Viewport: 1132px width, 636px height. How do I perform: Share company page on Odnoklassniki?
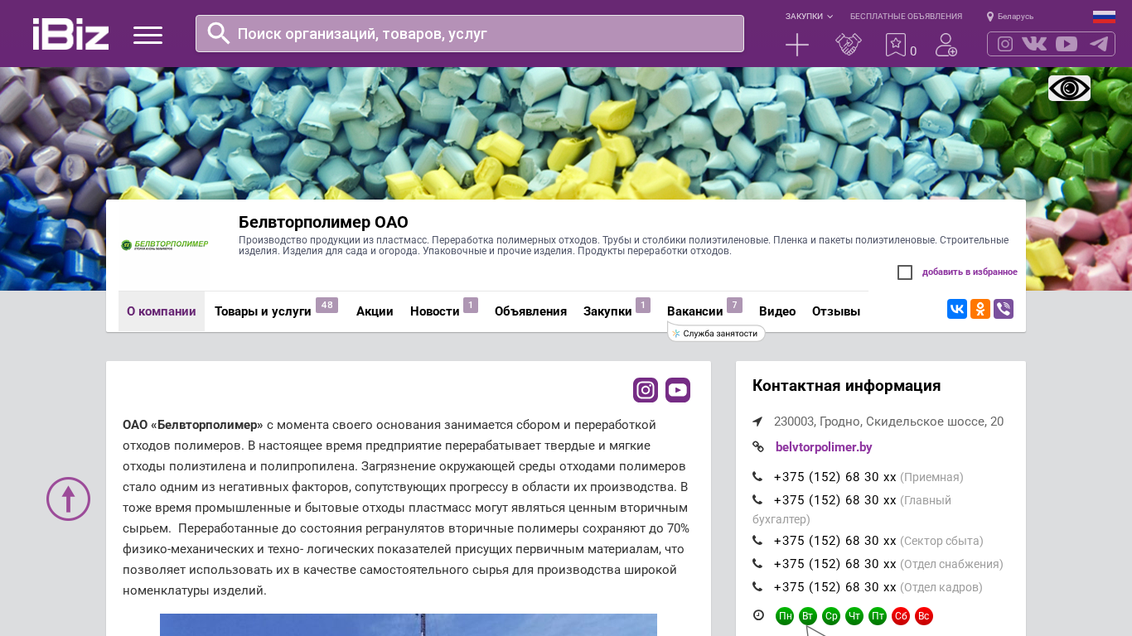coord(980,309)
